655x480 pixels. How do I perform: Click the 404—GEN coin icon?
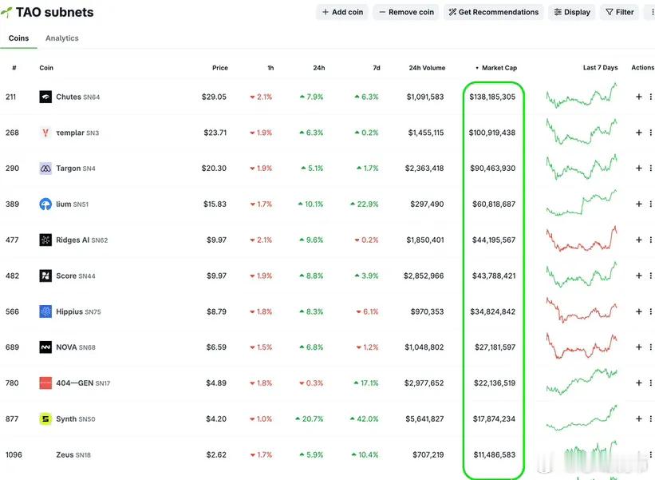coord(45,383)
